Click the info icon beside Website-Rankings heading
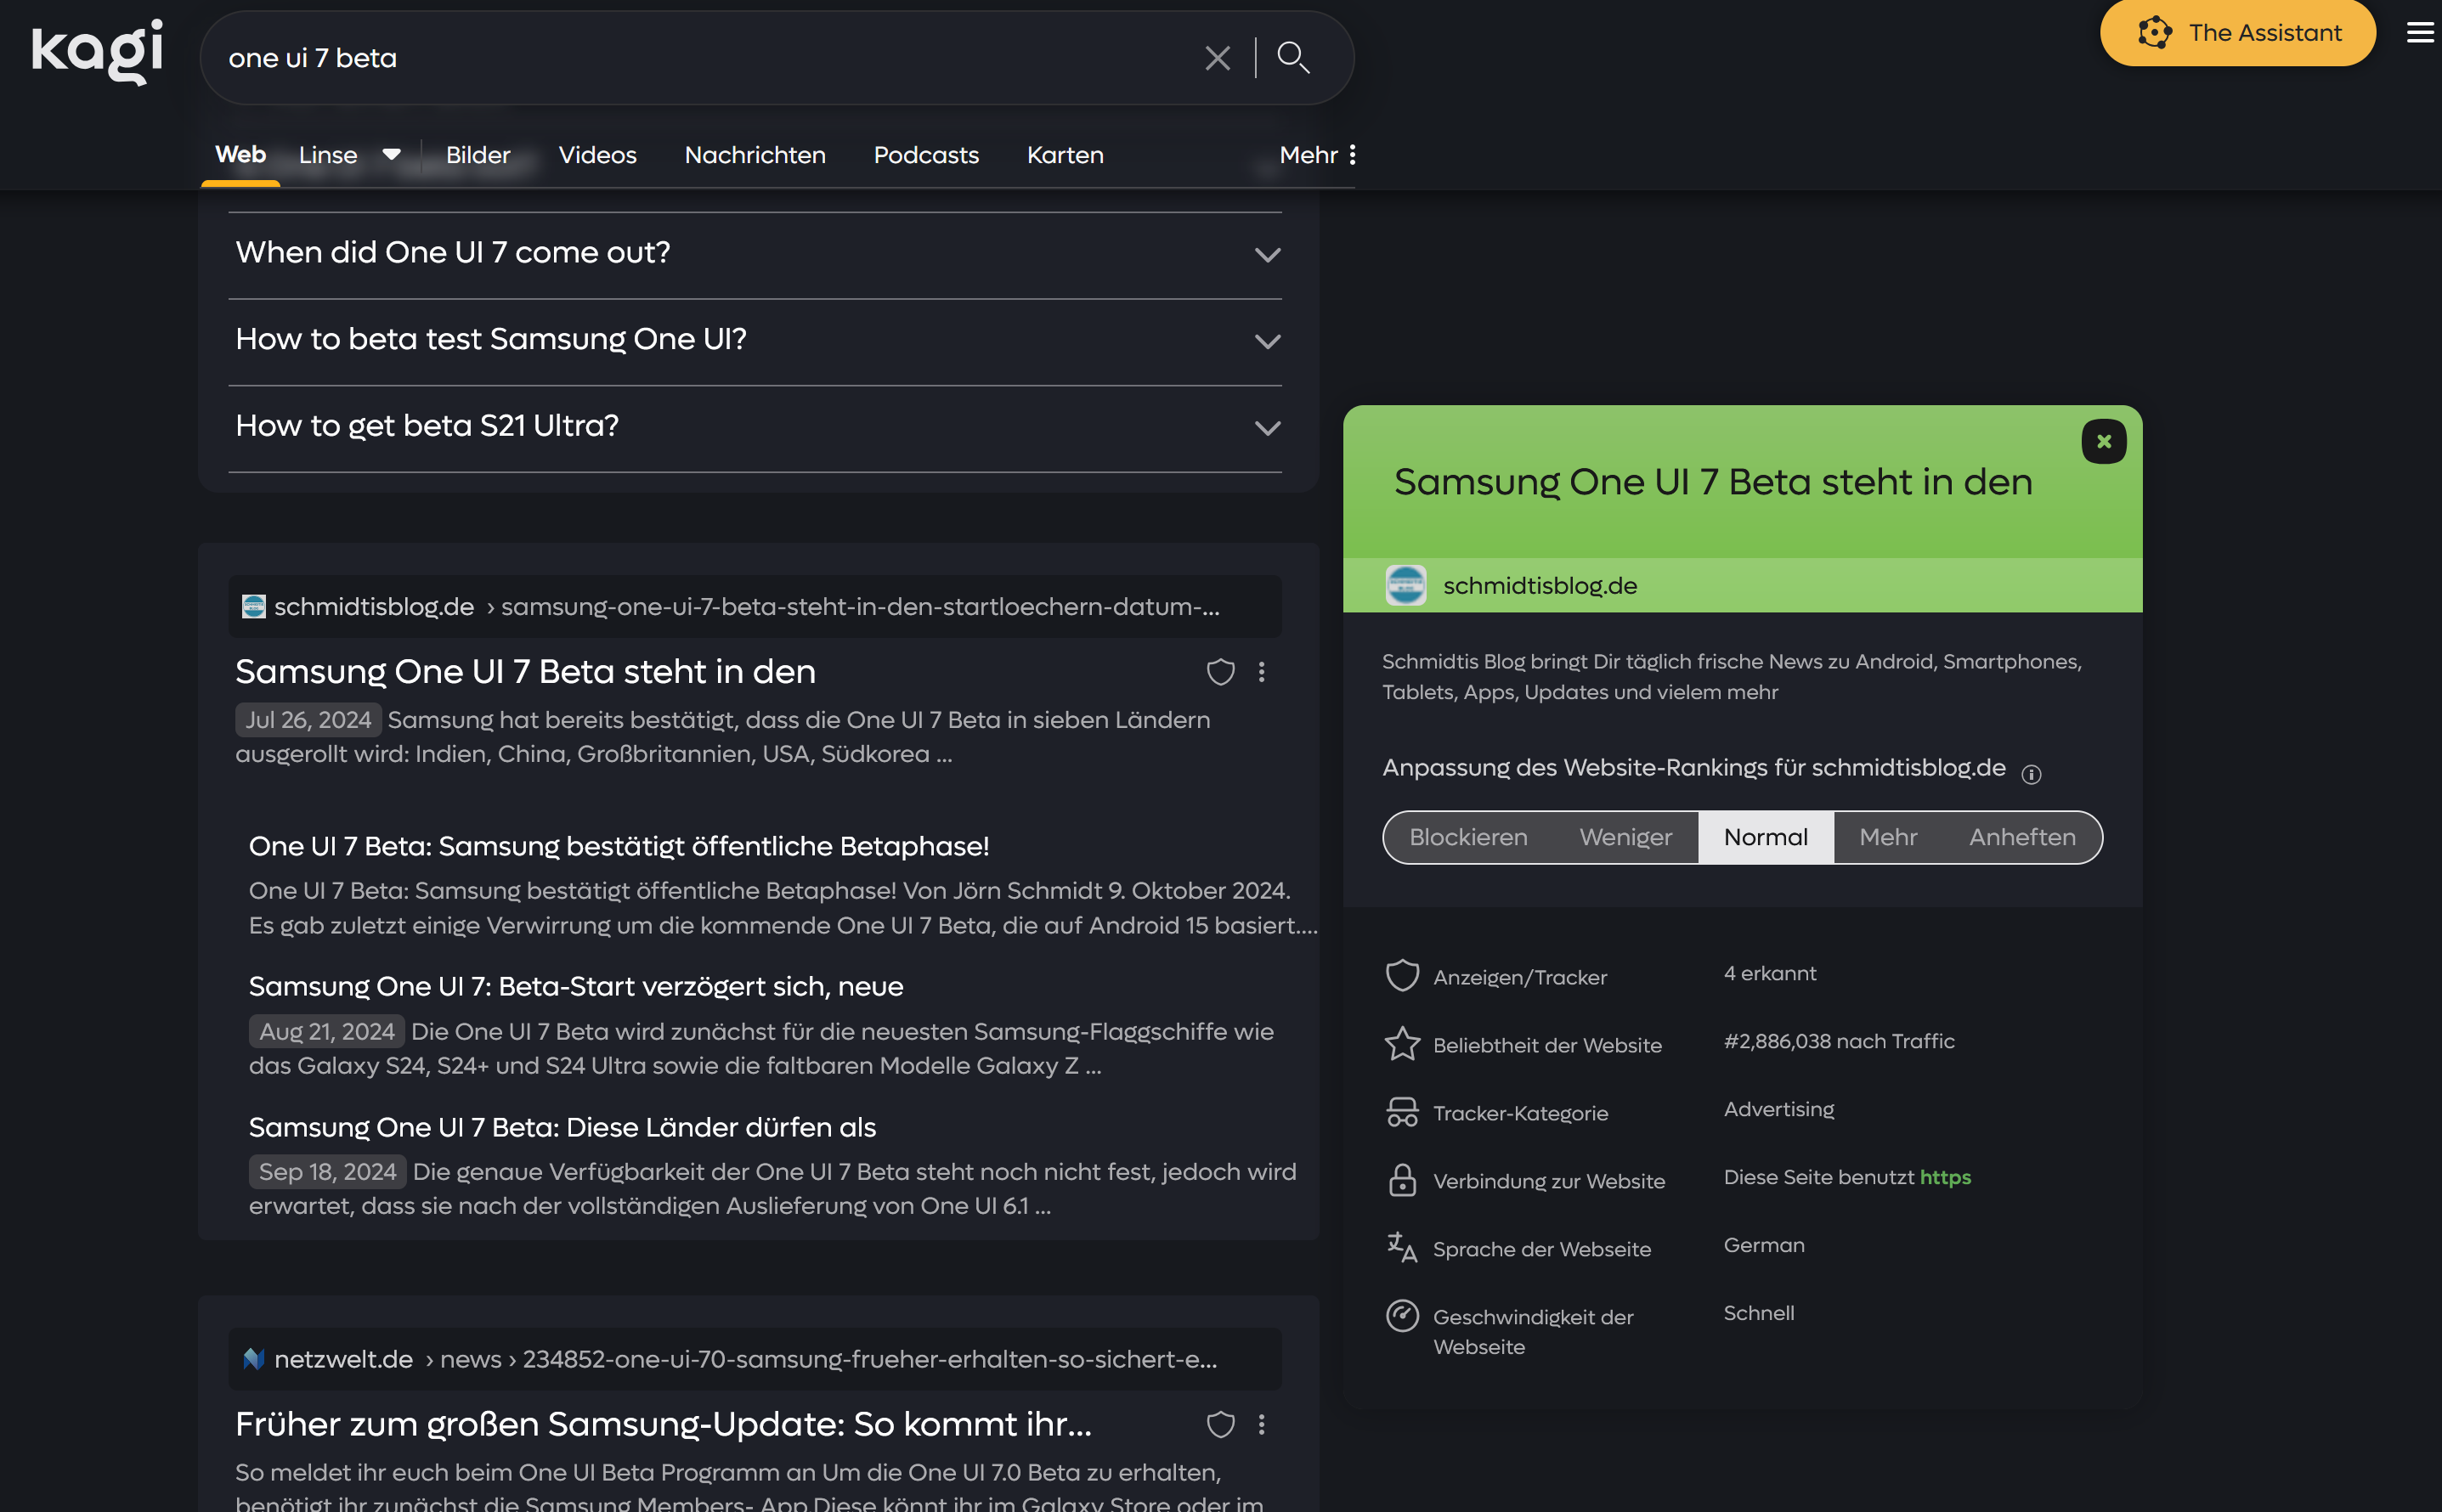The image size is (2442, 1512). [x=2031, y=774]
